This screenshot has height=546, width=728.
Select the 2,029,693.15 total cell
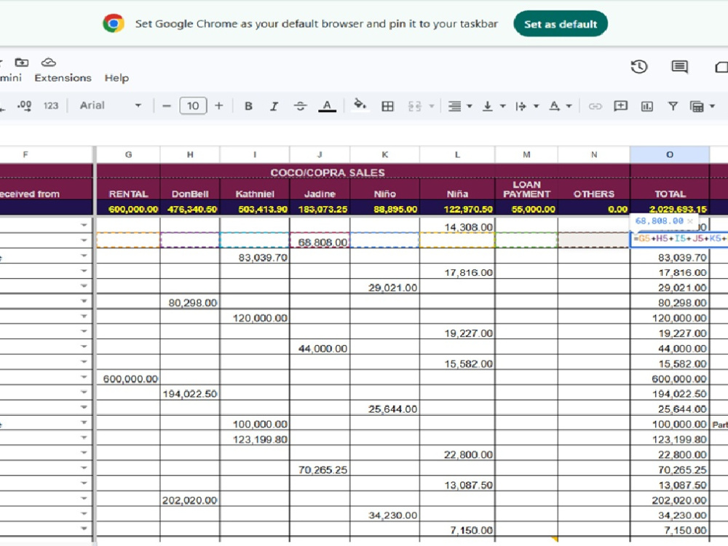tap(670, 209)
